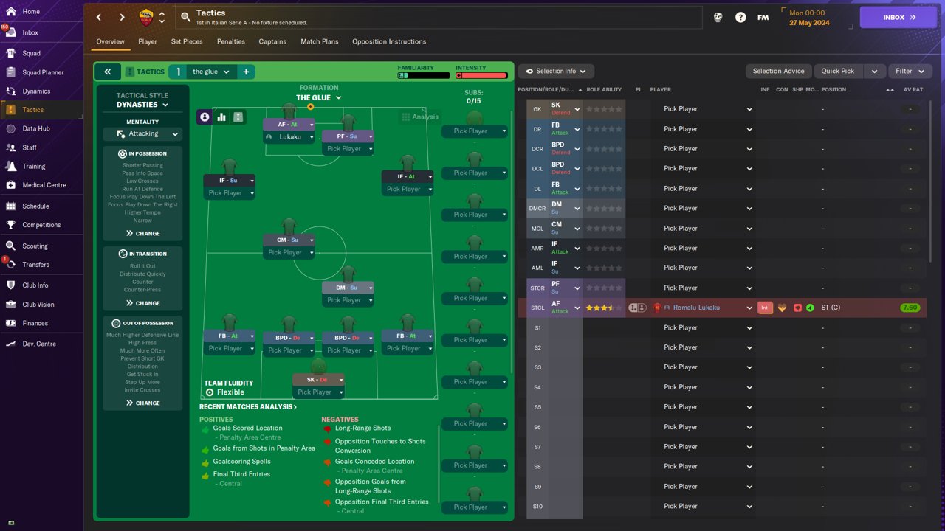The height and width of the screenshot is (531, 945).
Task: Sort the table by the PI column
Action: tap(638, 90)
